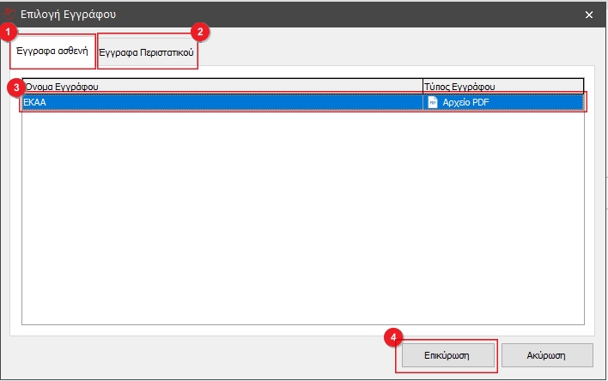Click the red number 2 annotation badge
The height and width of the screenshot is (381, 608).
200,32
